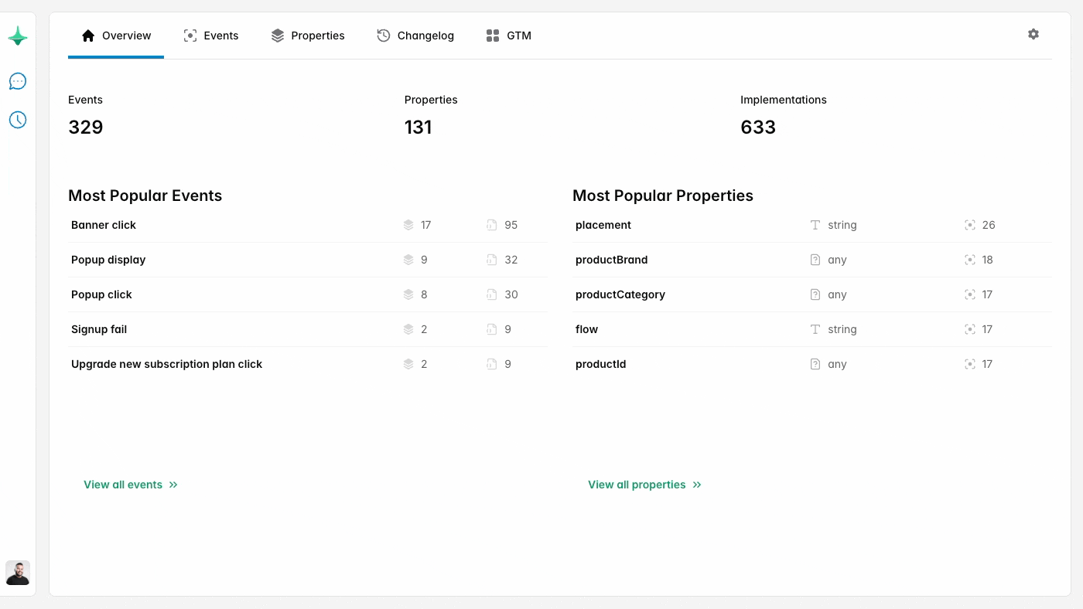1083x609 pixels.
Task: Open the Properties tab
Action: [317, 35]
